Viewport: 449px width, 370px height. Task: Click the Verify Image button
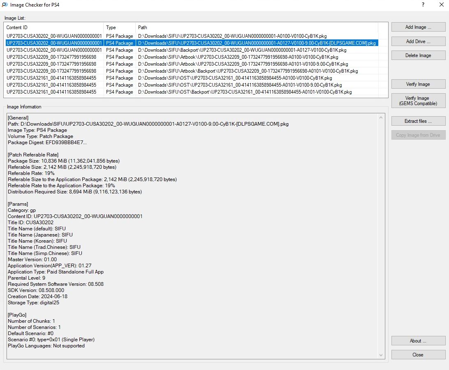tap(418, 84)
